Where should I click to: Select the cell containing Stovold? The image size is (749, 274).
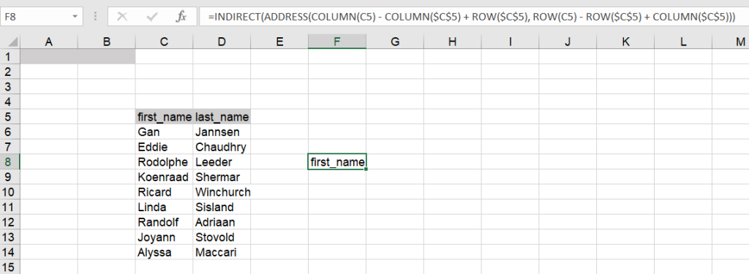(x=222, y=237)
